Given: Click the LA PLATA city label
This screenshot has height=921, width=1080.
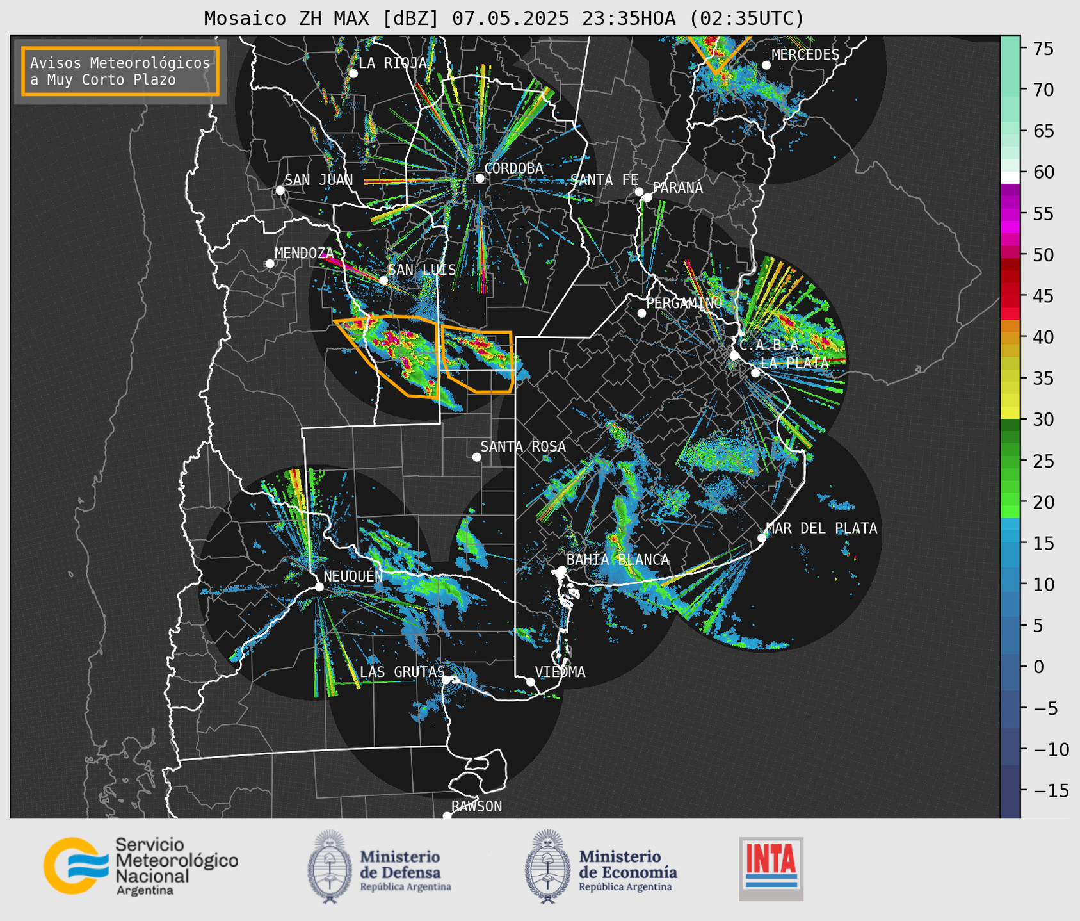Looking at the screenshot, I should pyautogui.click(x=794, y=363).
